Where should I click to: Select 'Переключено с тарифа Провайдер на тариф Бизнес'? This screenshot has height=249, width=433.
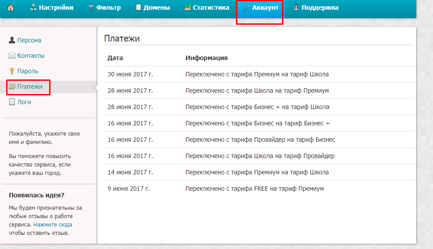tap(260, 140)
